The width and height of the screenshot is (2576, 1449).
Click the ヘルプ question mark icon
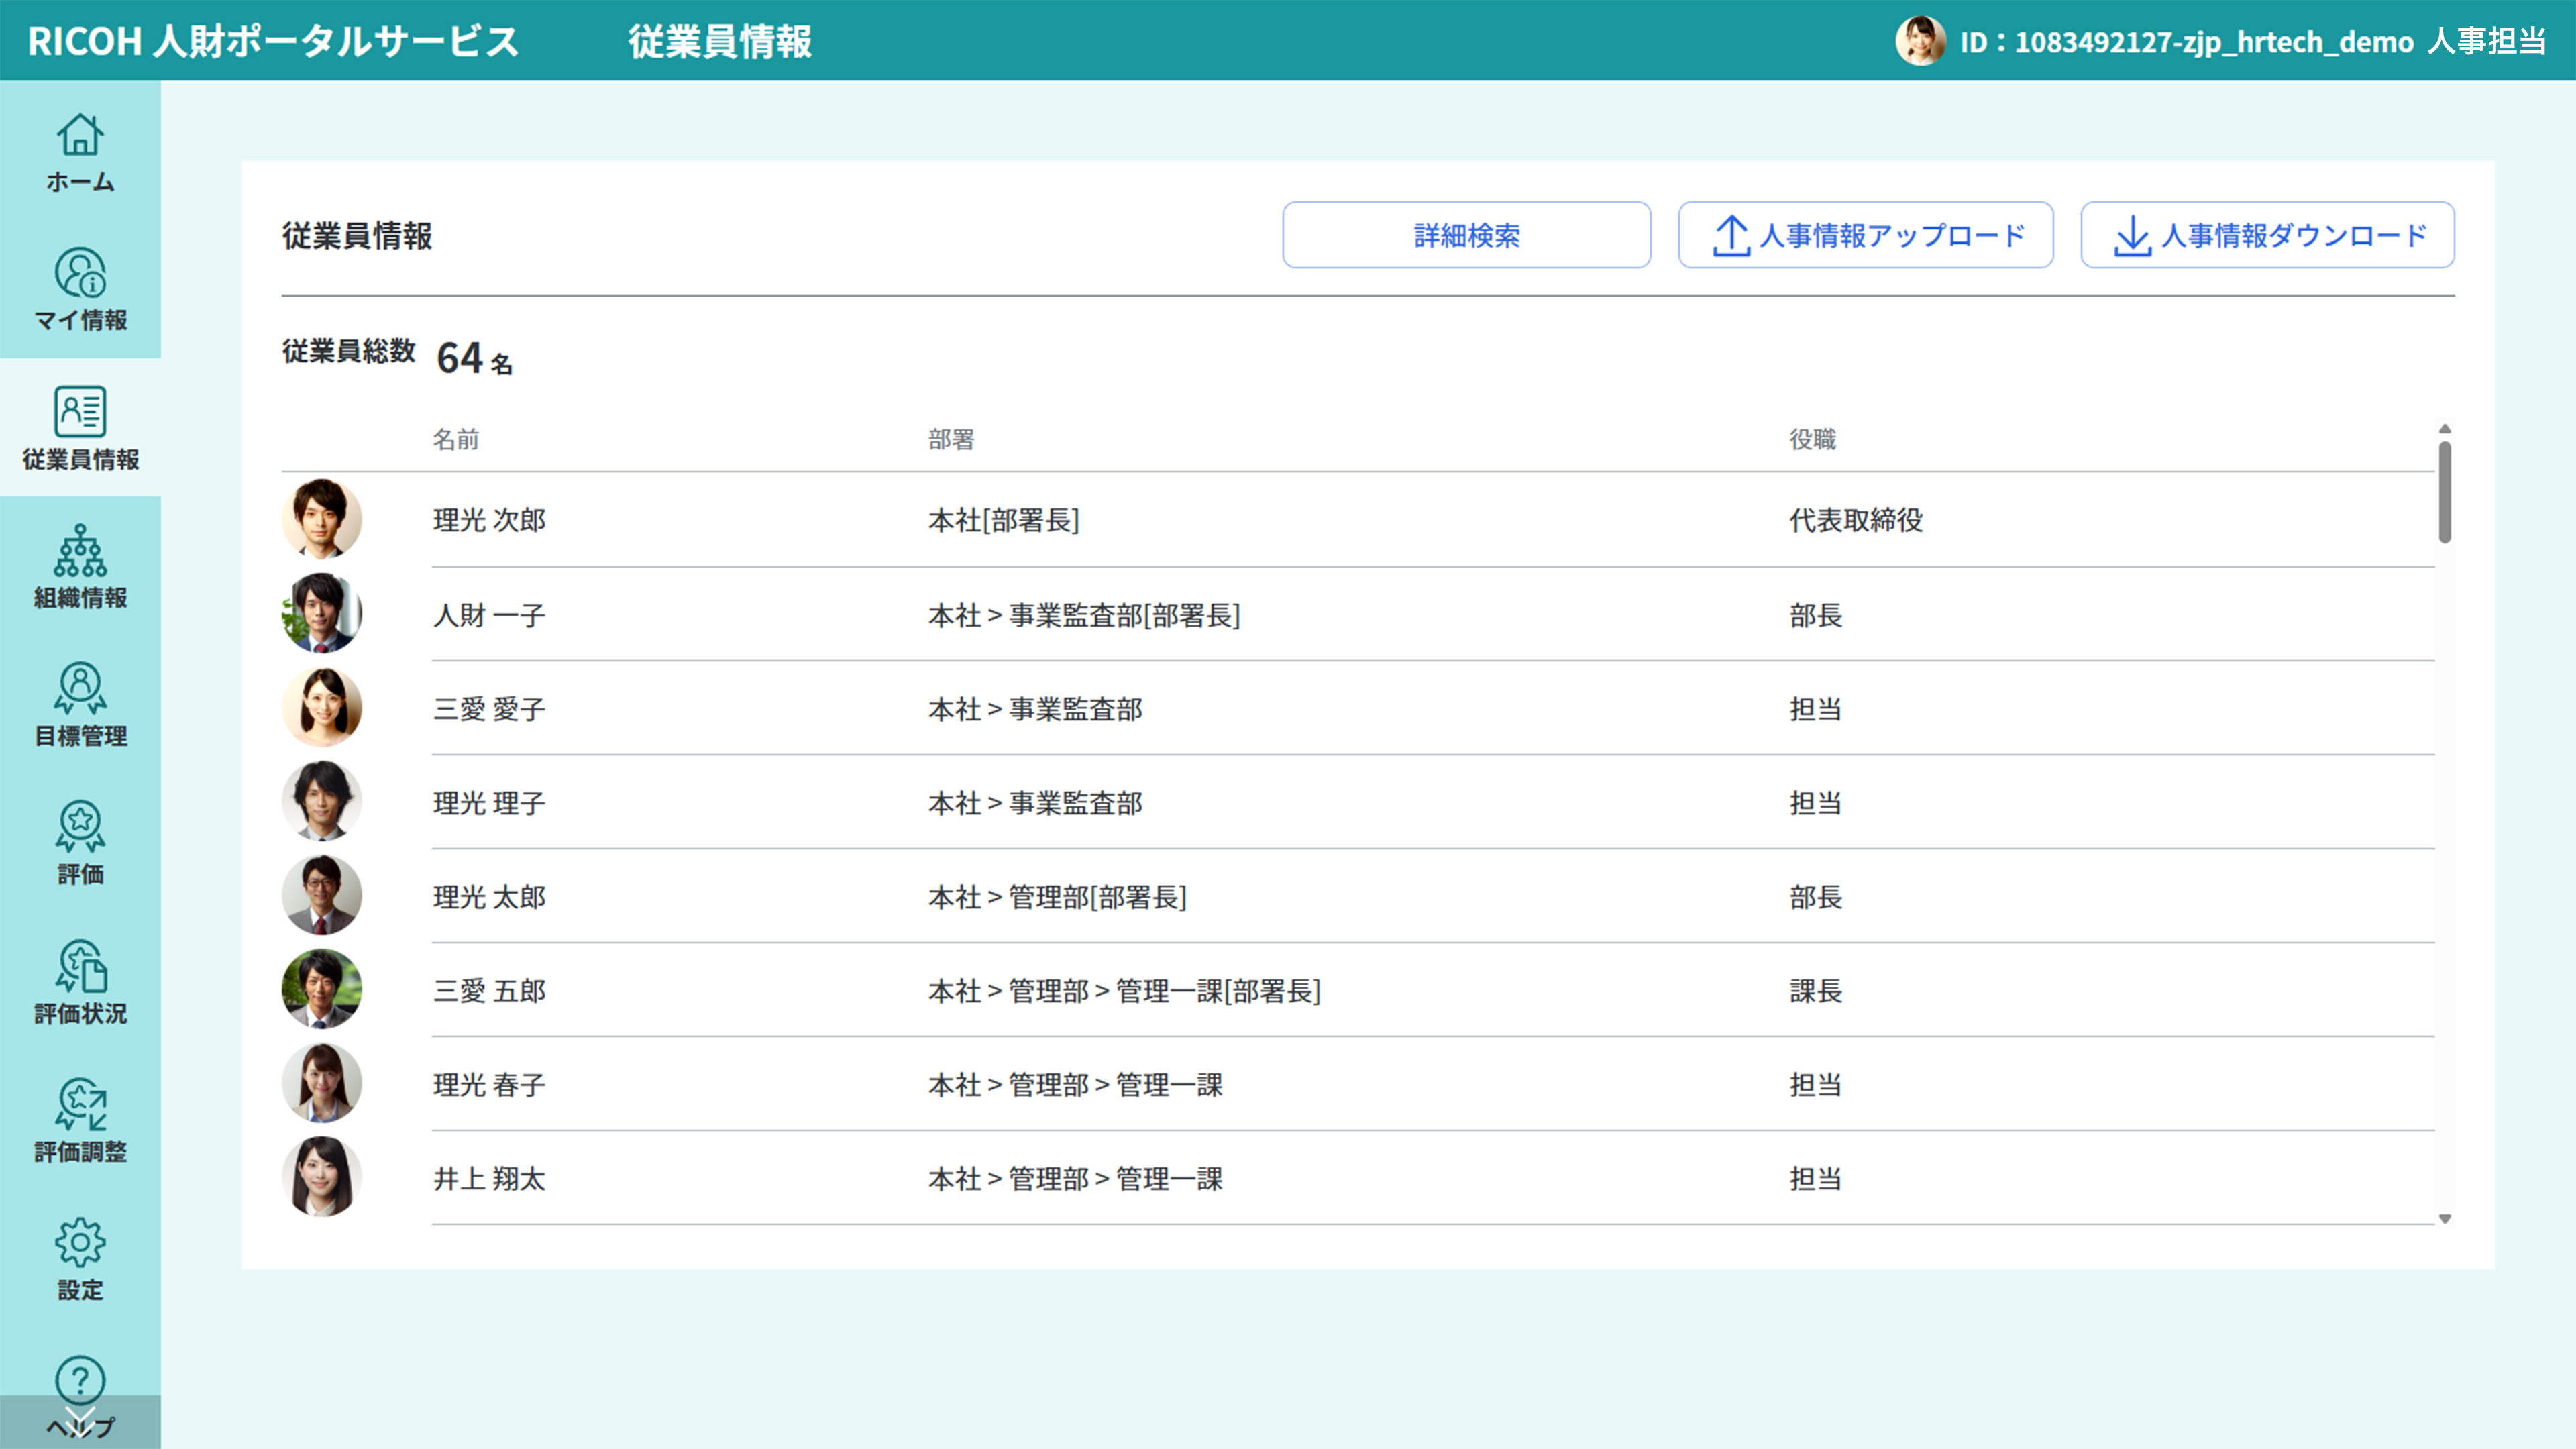click(80, 1380)
